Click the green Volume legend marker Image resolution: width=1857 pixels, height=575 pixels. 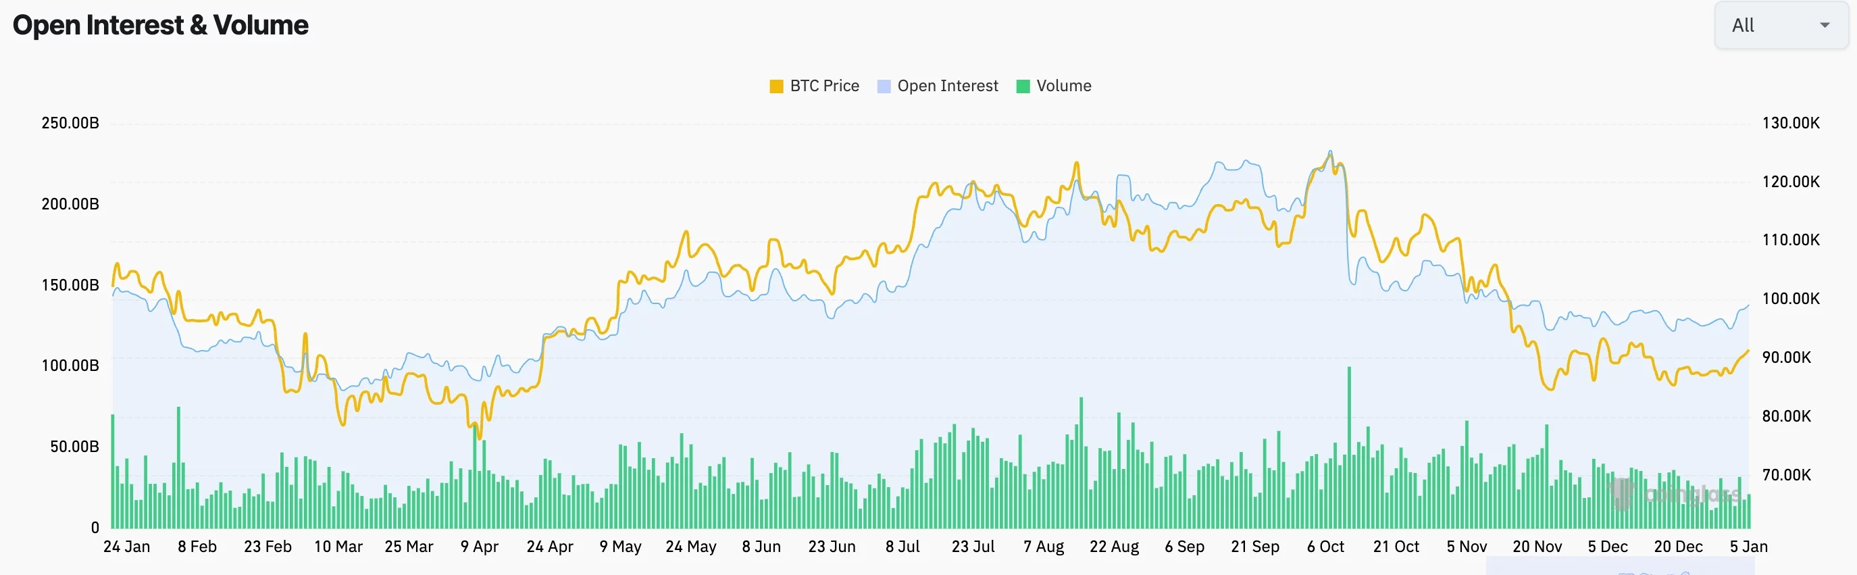(1022, 85)
